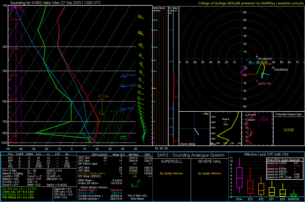Click No Quality Matches under SEVERE HAIL
This screenshot has height=202, width=305.
click(209, 173)
